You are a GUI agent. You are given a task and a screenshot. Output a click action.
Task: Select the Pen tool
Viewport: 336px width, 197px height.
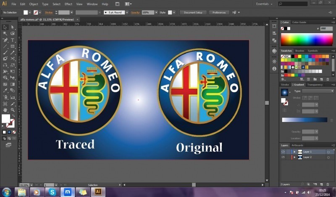(5, 40)
